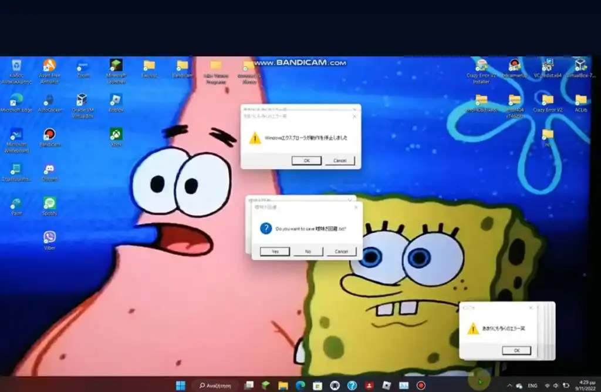The image size is (601, 392).
Task: Open the ACLib folder
Action: point(580,103)
